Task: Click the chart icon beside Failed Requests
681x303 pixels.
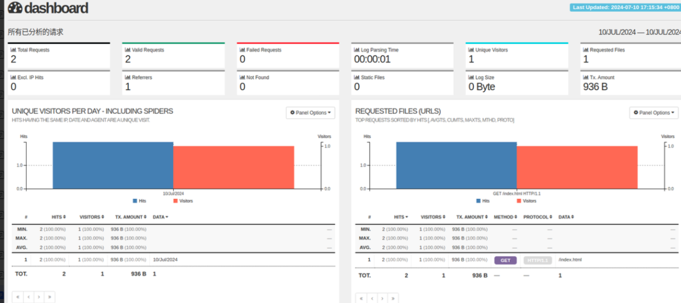Action: [242, 50]
